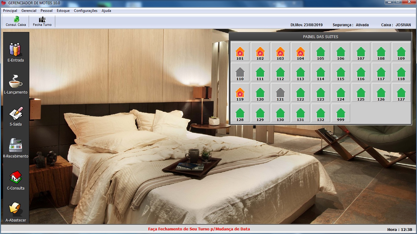
Task: Select free suite 105
Action: click(321, 52)
